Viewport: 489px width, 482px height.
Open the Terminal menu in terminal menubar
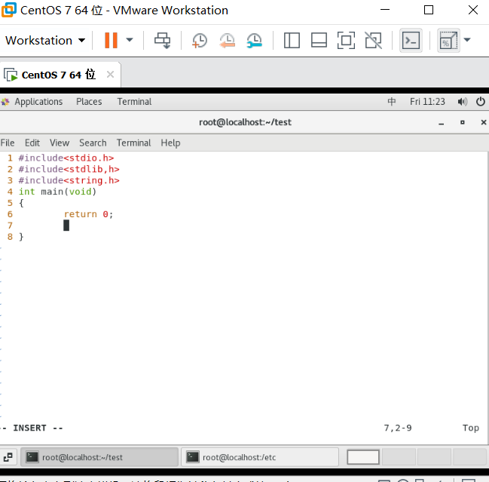(133, 143)
